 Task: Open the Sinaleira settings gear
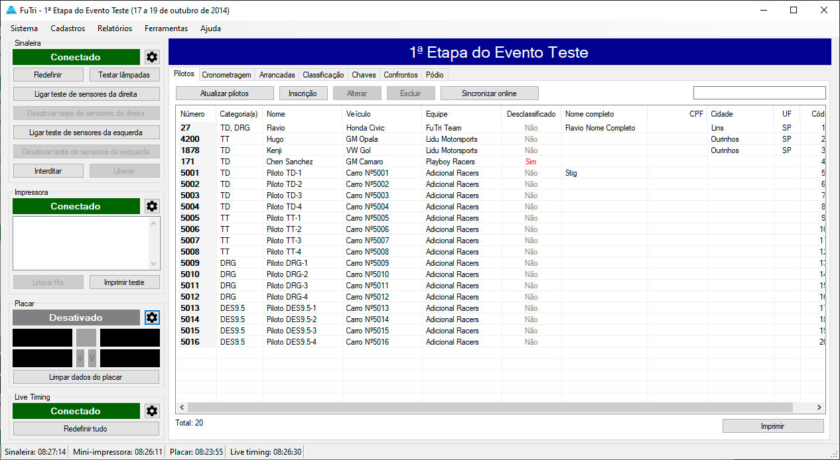[x=152, y=57]
